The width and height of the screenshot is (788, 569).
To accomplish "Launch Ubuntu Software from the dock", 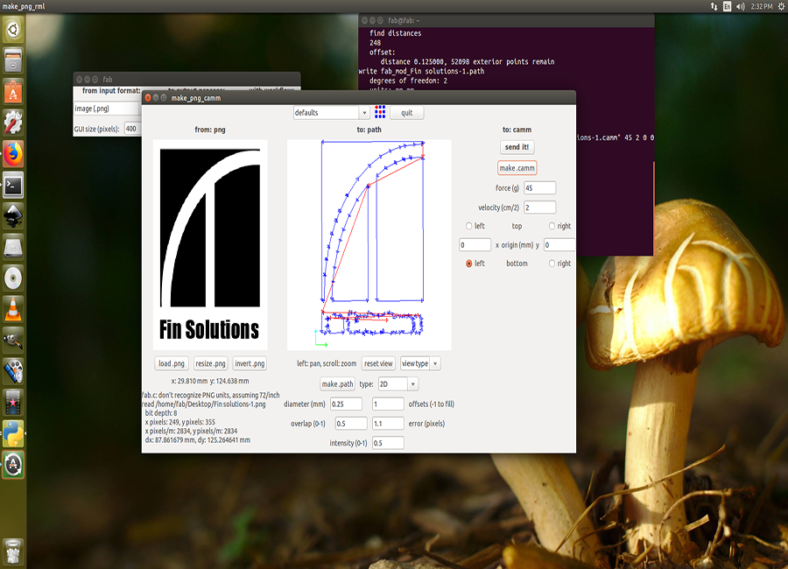I will pyautogui.click(x=13, y=92).
